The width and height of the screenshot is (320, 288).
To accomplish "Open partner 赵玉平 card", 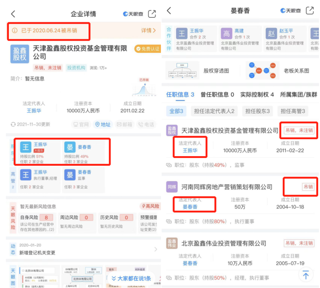I will [285, 39].
